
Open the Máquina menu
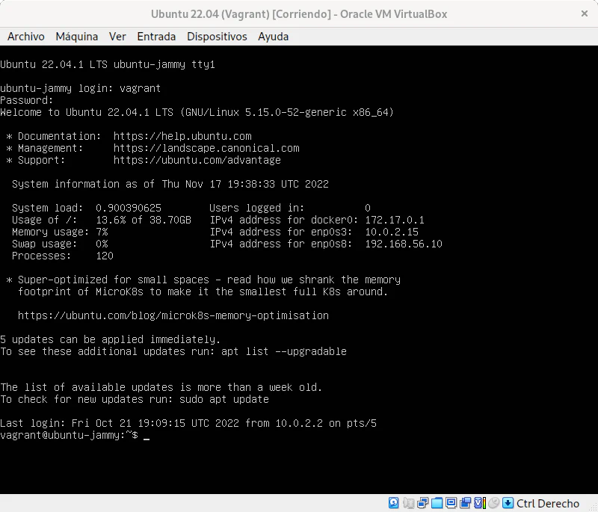76,36
